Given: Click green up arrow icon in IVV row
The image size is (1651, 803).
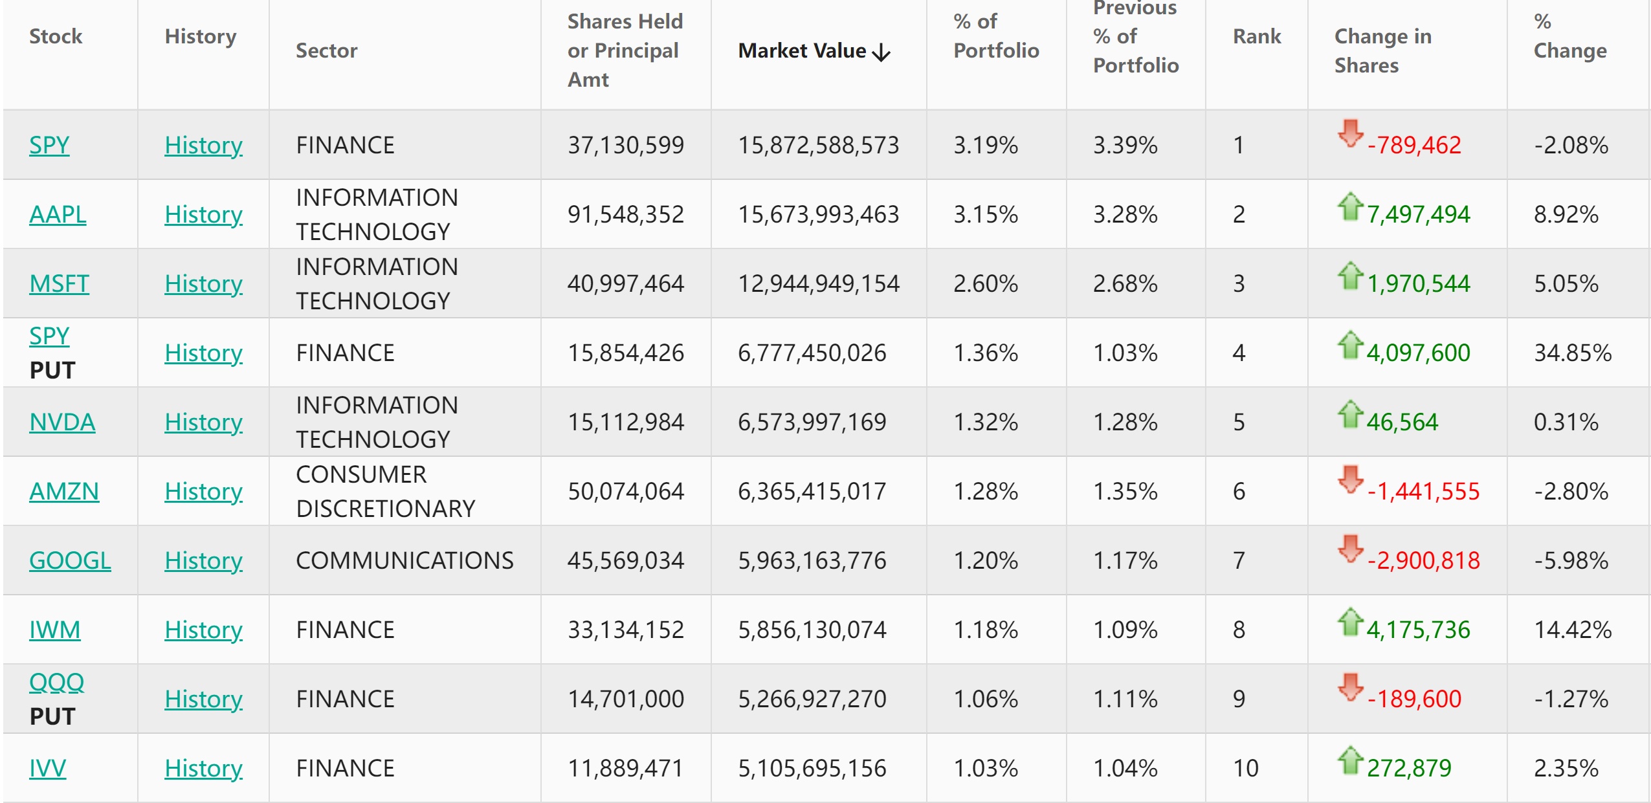Looking at the screenshot, I should tap(1349, 761).
